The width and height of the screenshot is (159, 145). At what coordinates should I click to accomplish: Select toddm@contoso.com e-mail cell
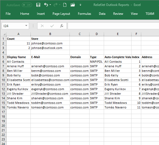[x=50, y=103]
